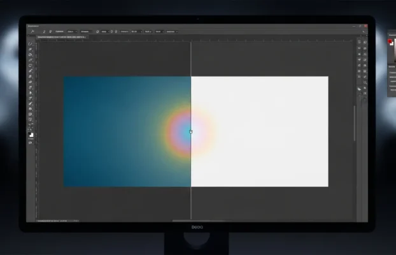Click the red foreground swatch in floating panel
396x255 pixels.
pos(390,41)
